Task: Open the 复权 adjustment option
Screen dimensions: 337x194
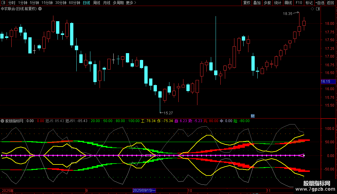Action: pyautogui.click(x=247, y=3)
